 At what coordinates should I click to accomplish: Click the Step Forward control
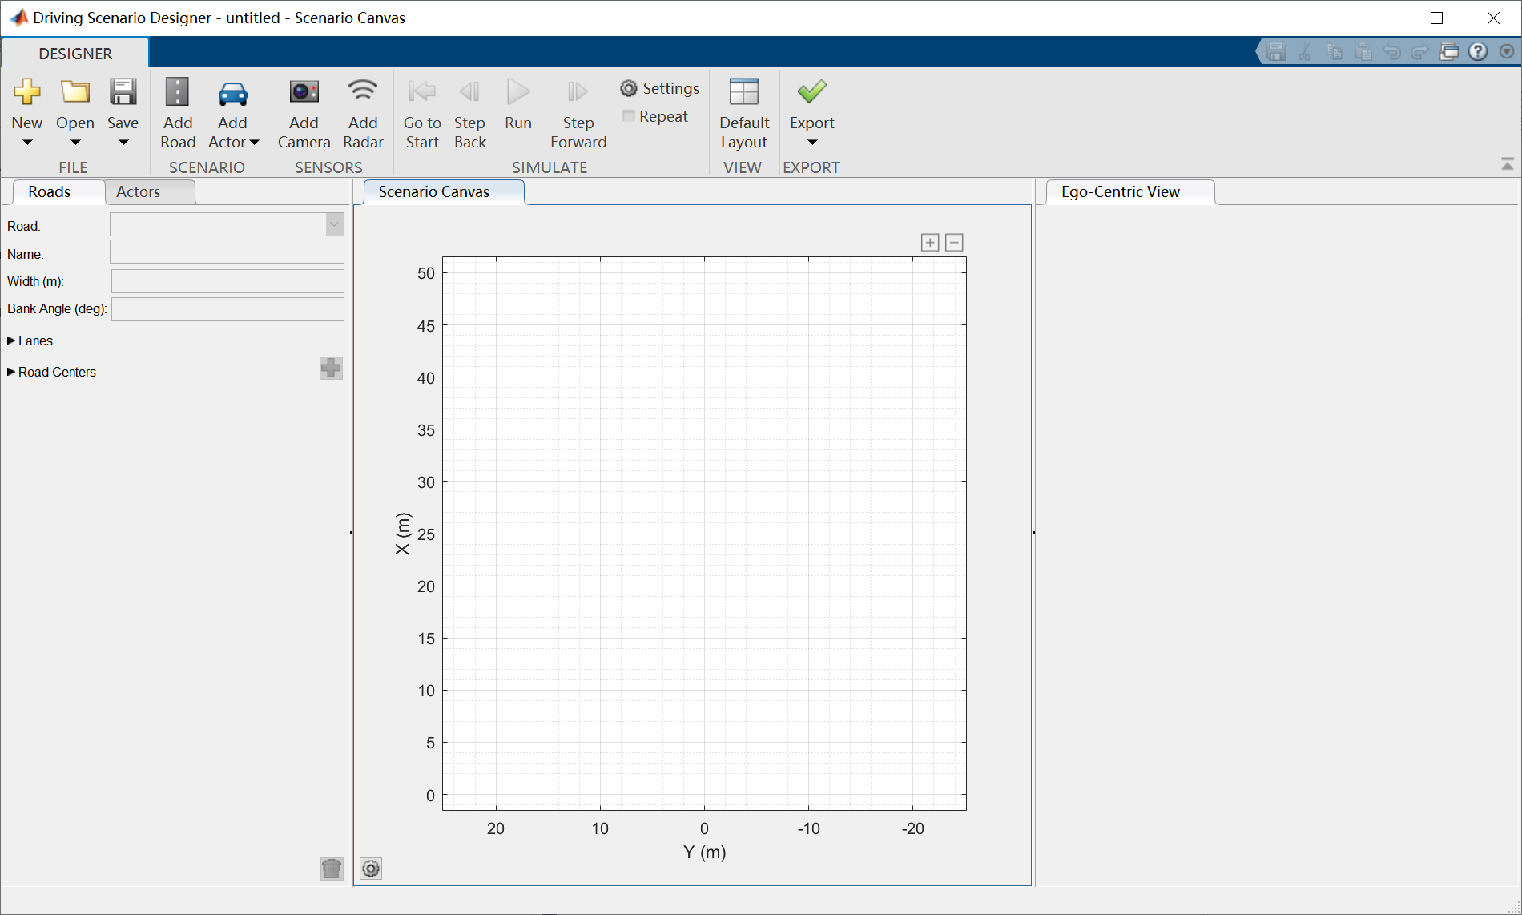(x=578, y=91)
